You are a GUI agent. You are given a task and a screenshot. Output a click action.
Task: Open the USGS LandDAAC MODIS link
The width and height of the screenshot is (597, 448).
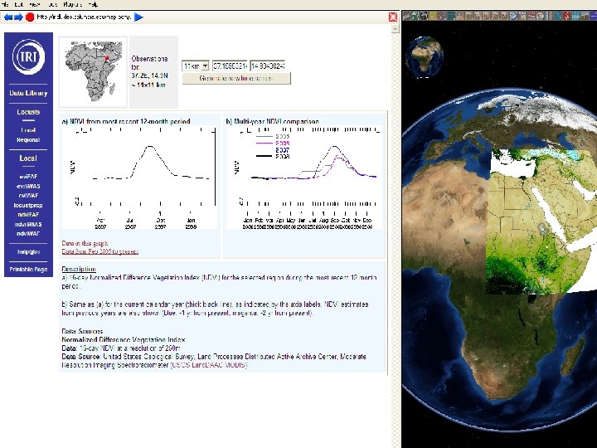(209, 365)
